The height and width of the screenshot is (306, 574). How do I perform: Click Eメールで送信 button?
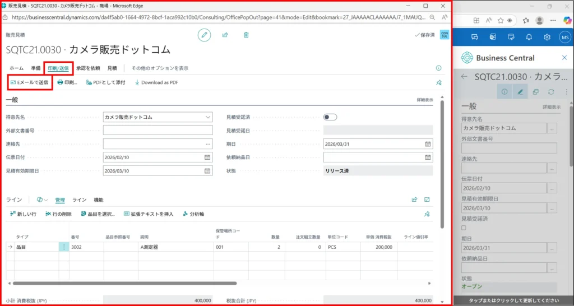point(30,82)
